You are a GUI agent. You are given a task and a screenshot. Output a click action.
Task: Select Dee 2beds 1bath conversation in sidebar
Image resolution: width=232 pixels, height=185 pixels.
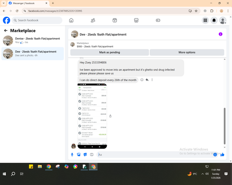coord(32,53)
